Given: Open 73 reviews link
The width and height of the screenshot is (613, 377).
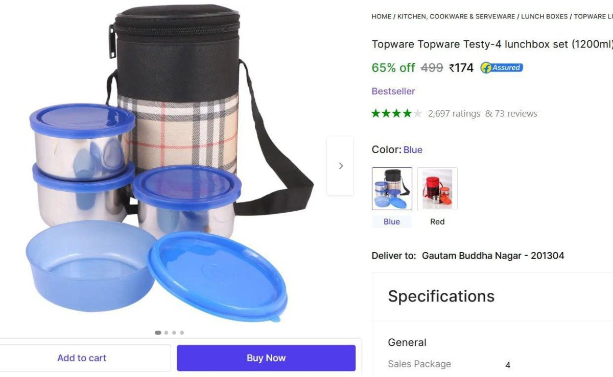Looking at the screenshot, I should (x=516, y=113).
